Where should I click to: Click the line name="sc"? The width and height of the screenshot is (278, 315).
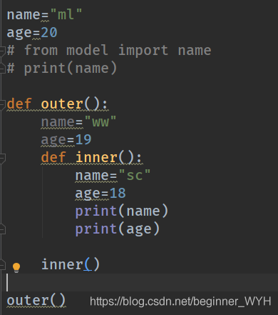[113, 176]
